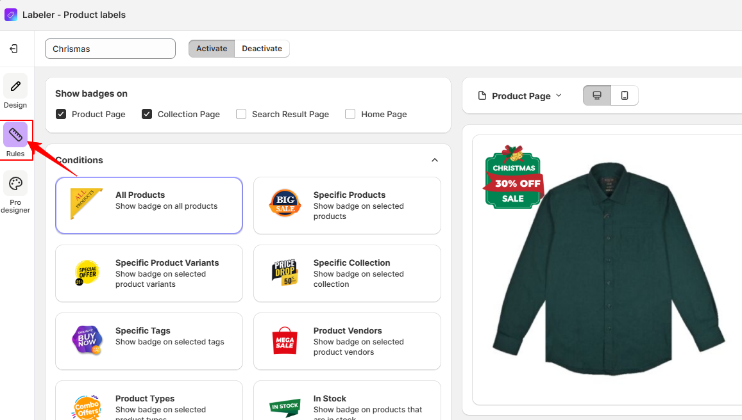Image resolution: width=742 pixels, height=420 pixels.
Task: Uncheck the Collection Page checkbox
Action: (147, 114)
